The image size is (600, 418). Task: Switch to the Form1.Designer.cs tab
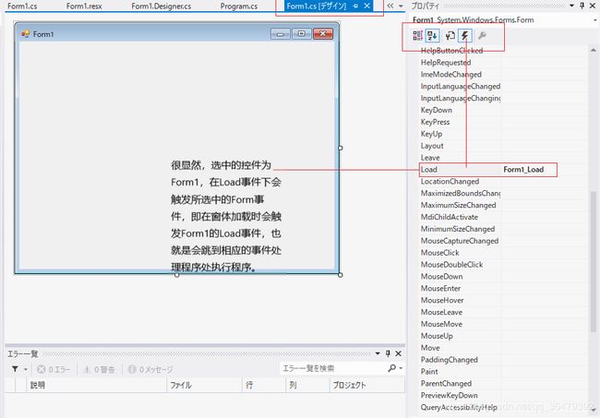tap(162, 6)
